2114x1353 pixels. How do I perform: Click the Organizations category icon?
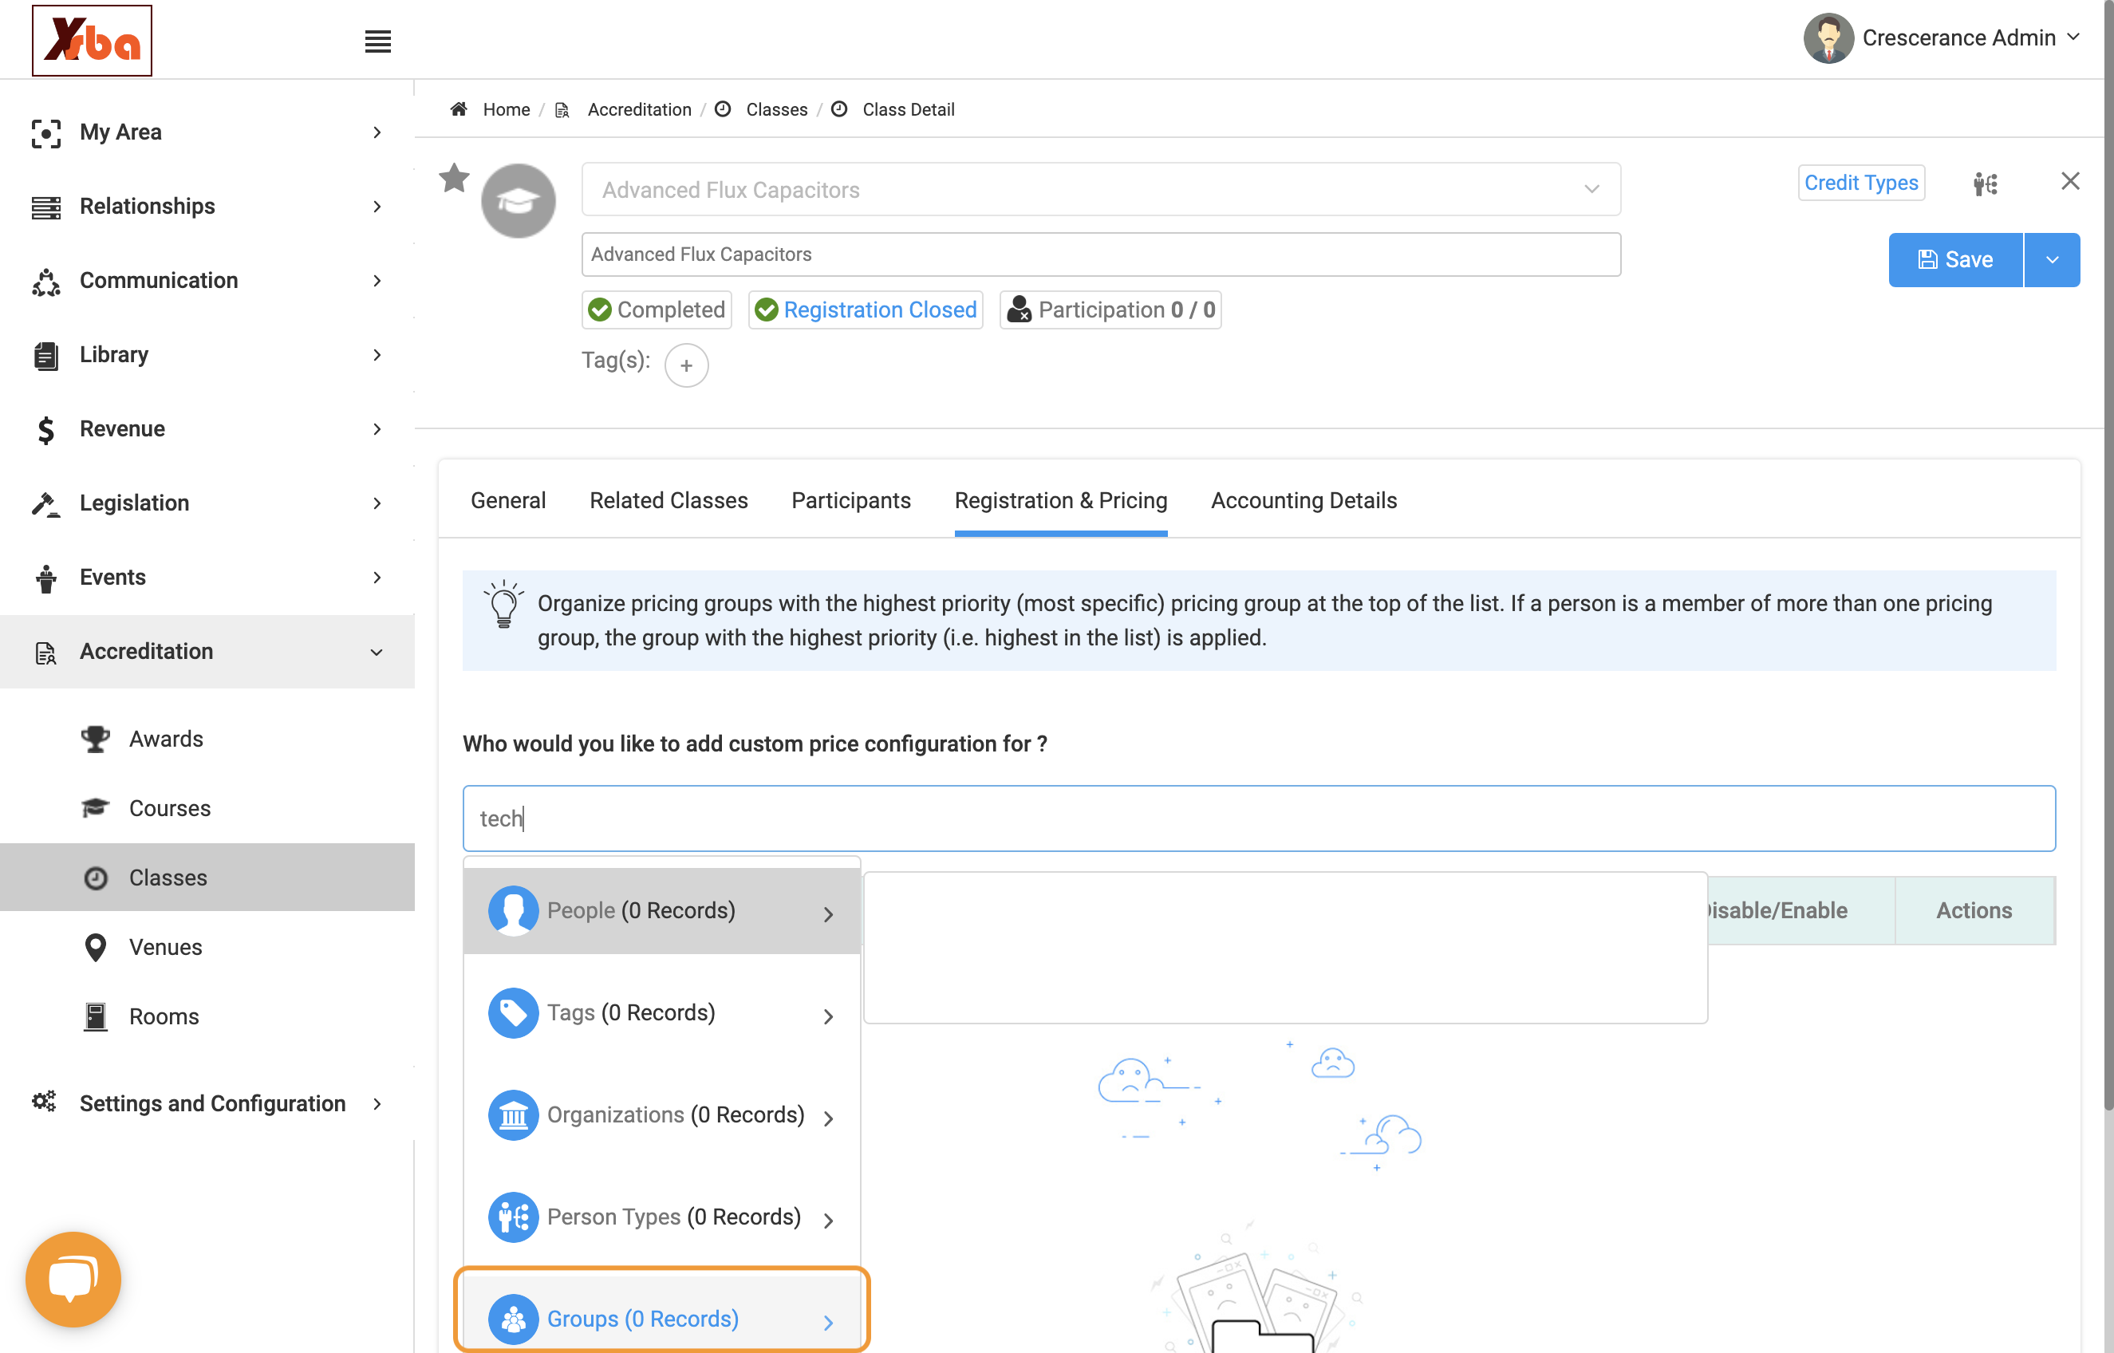[x=513, y=1115]
